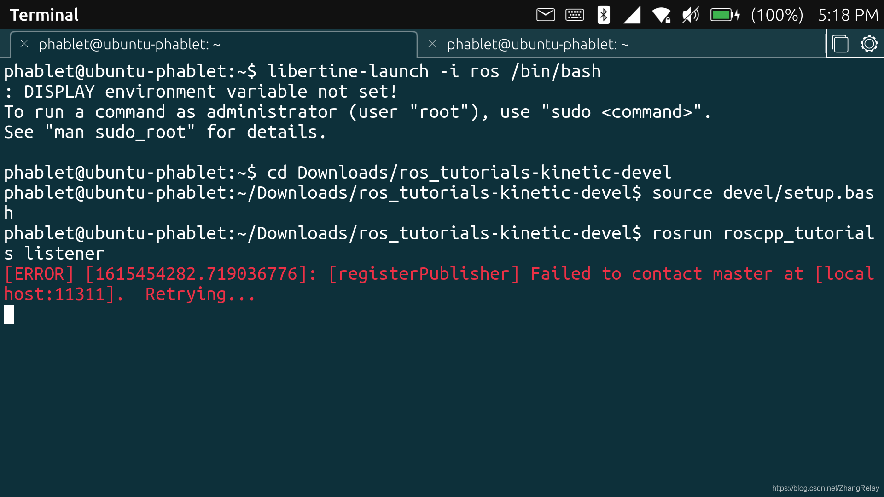Open the Bluetooth indicator
This screenshot has height=497, width=884.
point(603,15)
